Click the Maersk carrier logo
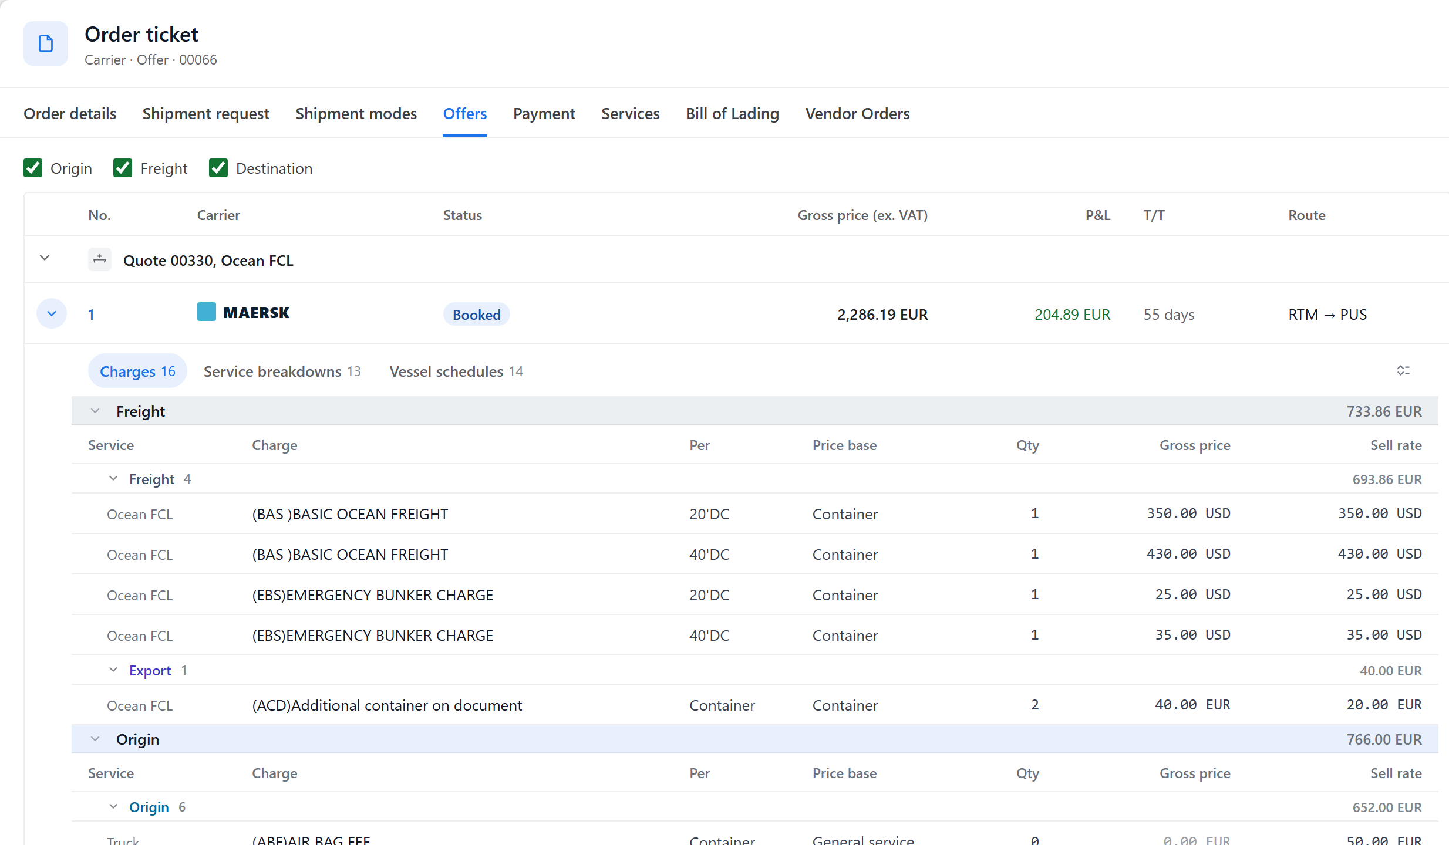The height and width of the screenshot is (845, 1449). [x=243, y=312]
